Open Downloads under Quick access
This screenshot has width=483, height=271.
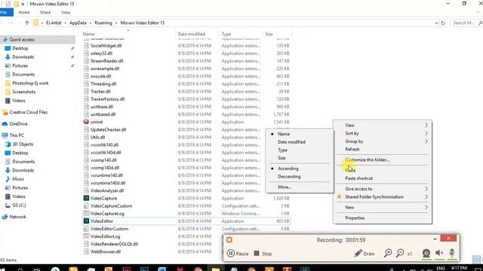tap(23, 57)
